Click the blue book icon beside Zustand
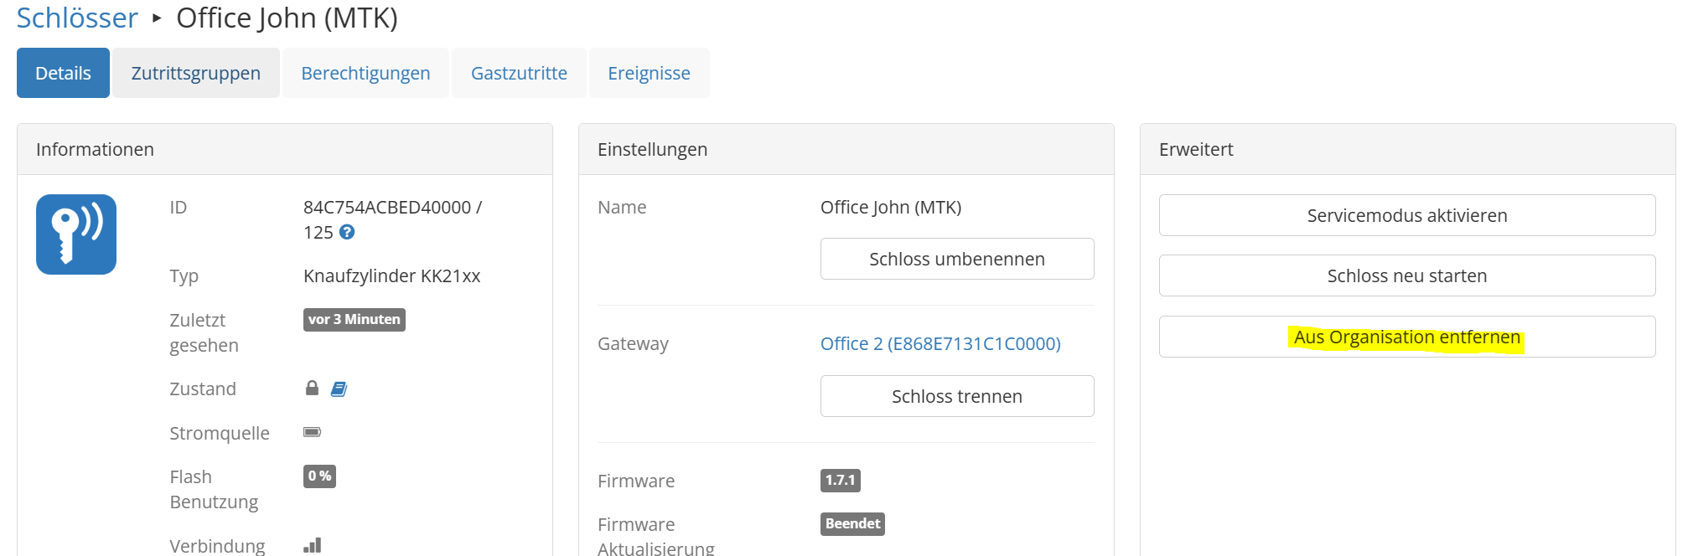This screenshot has width=1698, height=556. [339, 389]
